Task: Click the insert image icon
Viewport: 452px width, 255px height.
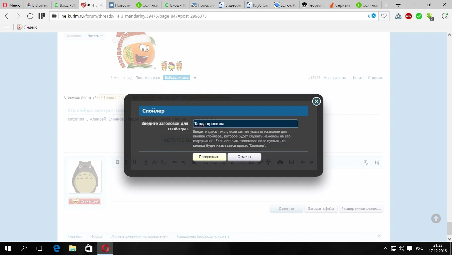Action: 251,162
